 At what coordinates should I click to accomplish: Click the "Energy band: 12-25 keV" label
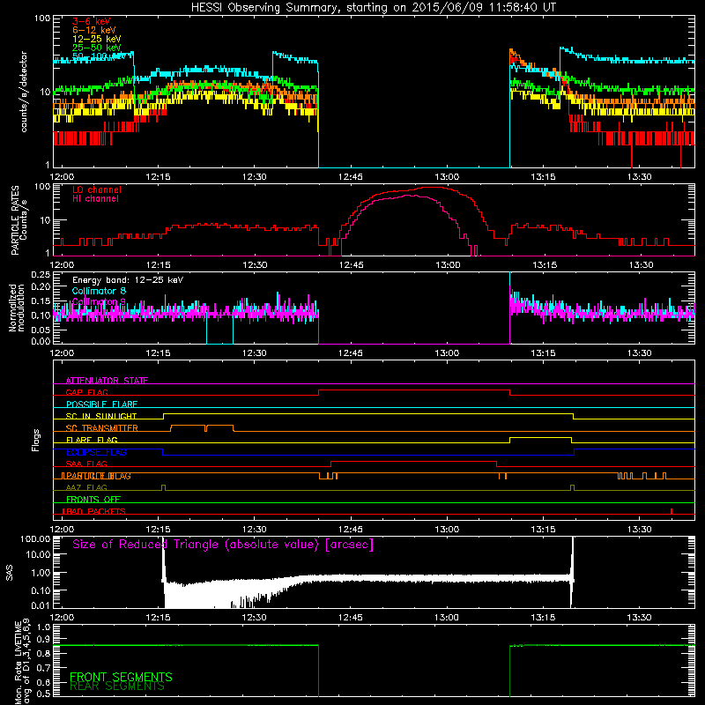click(x=128, y=280)
